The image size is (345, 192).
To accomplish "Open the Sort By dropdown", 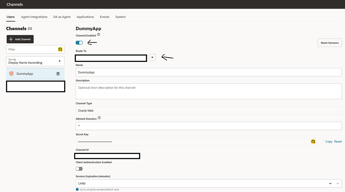I will [60, 61].
